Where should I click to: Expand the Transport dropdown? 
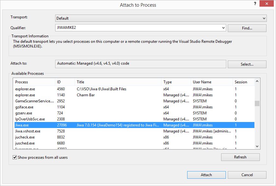264,18
